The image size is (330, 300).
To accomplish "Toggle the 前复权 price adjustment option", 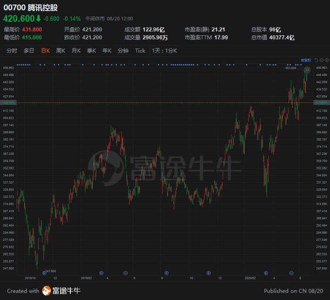I will (x=306, y=60).
